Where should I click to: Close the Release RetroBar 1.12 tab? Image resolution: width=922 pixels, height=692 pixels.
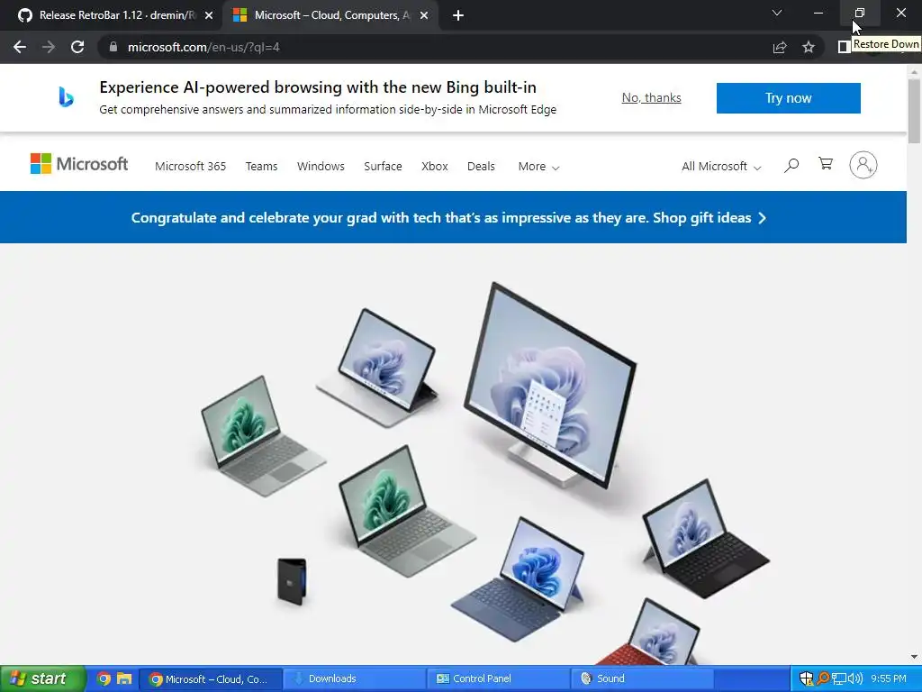209,15
